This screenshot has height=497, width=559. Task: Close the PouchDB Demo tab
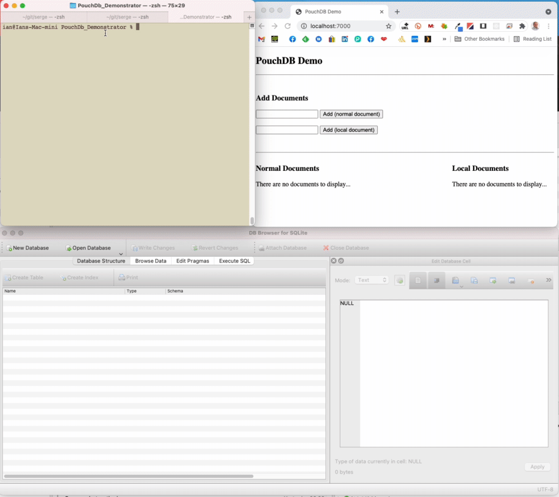click(x=381, y=12)
